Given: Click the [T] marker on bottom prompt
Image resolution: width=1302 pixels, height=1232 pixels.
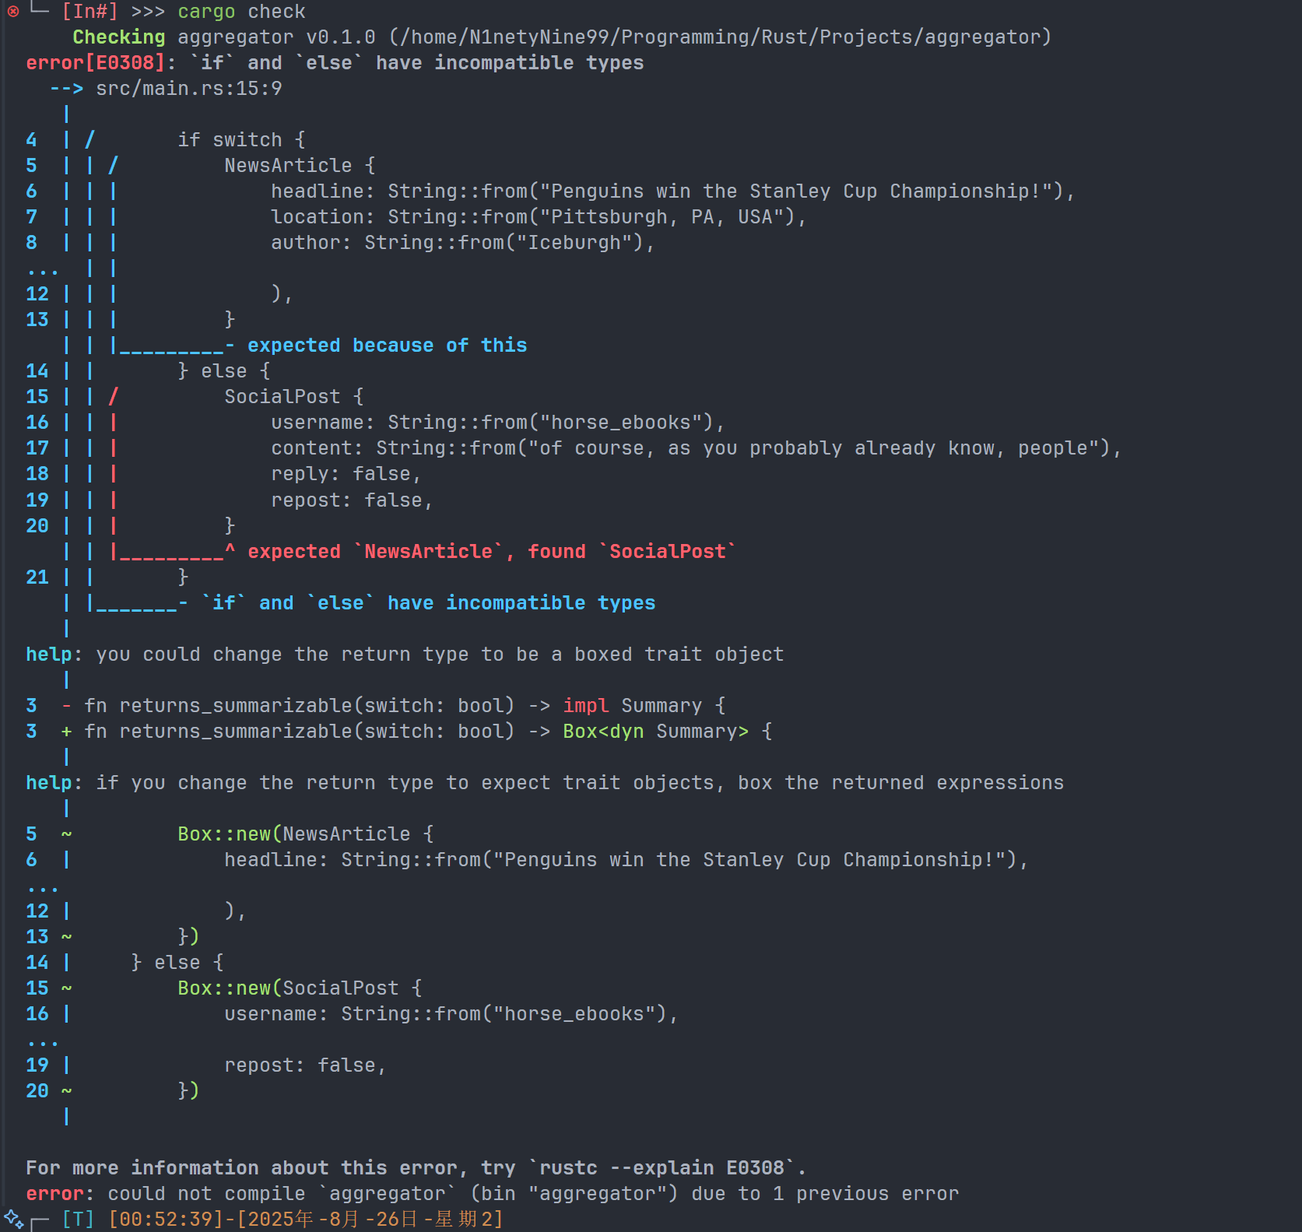Looking at the screenshot, I should tap(78, 1219).
